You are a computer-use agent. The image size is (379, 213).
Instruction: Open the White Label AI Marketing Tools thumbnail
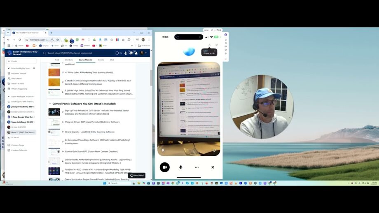click(x=54, y=72)
